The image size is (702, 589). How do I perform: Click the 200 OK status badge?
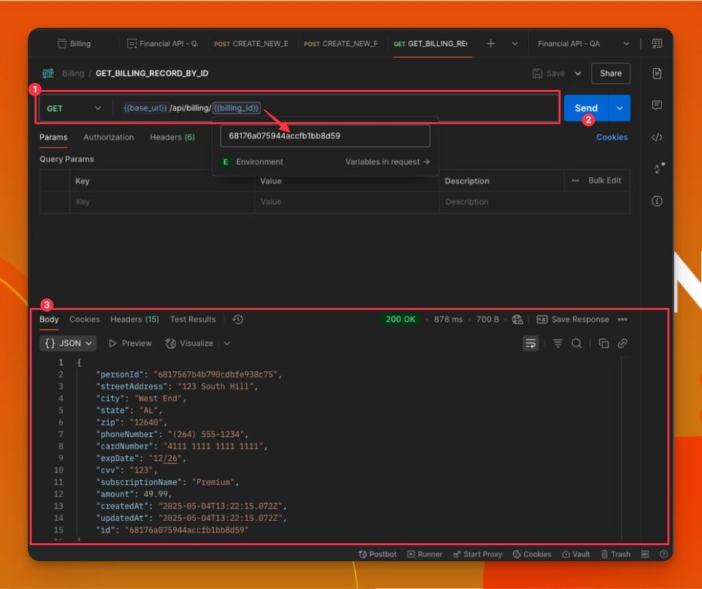400,320
